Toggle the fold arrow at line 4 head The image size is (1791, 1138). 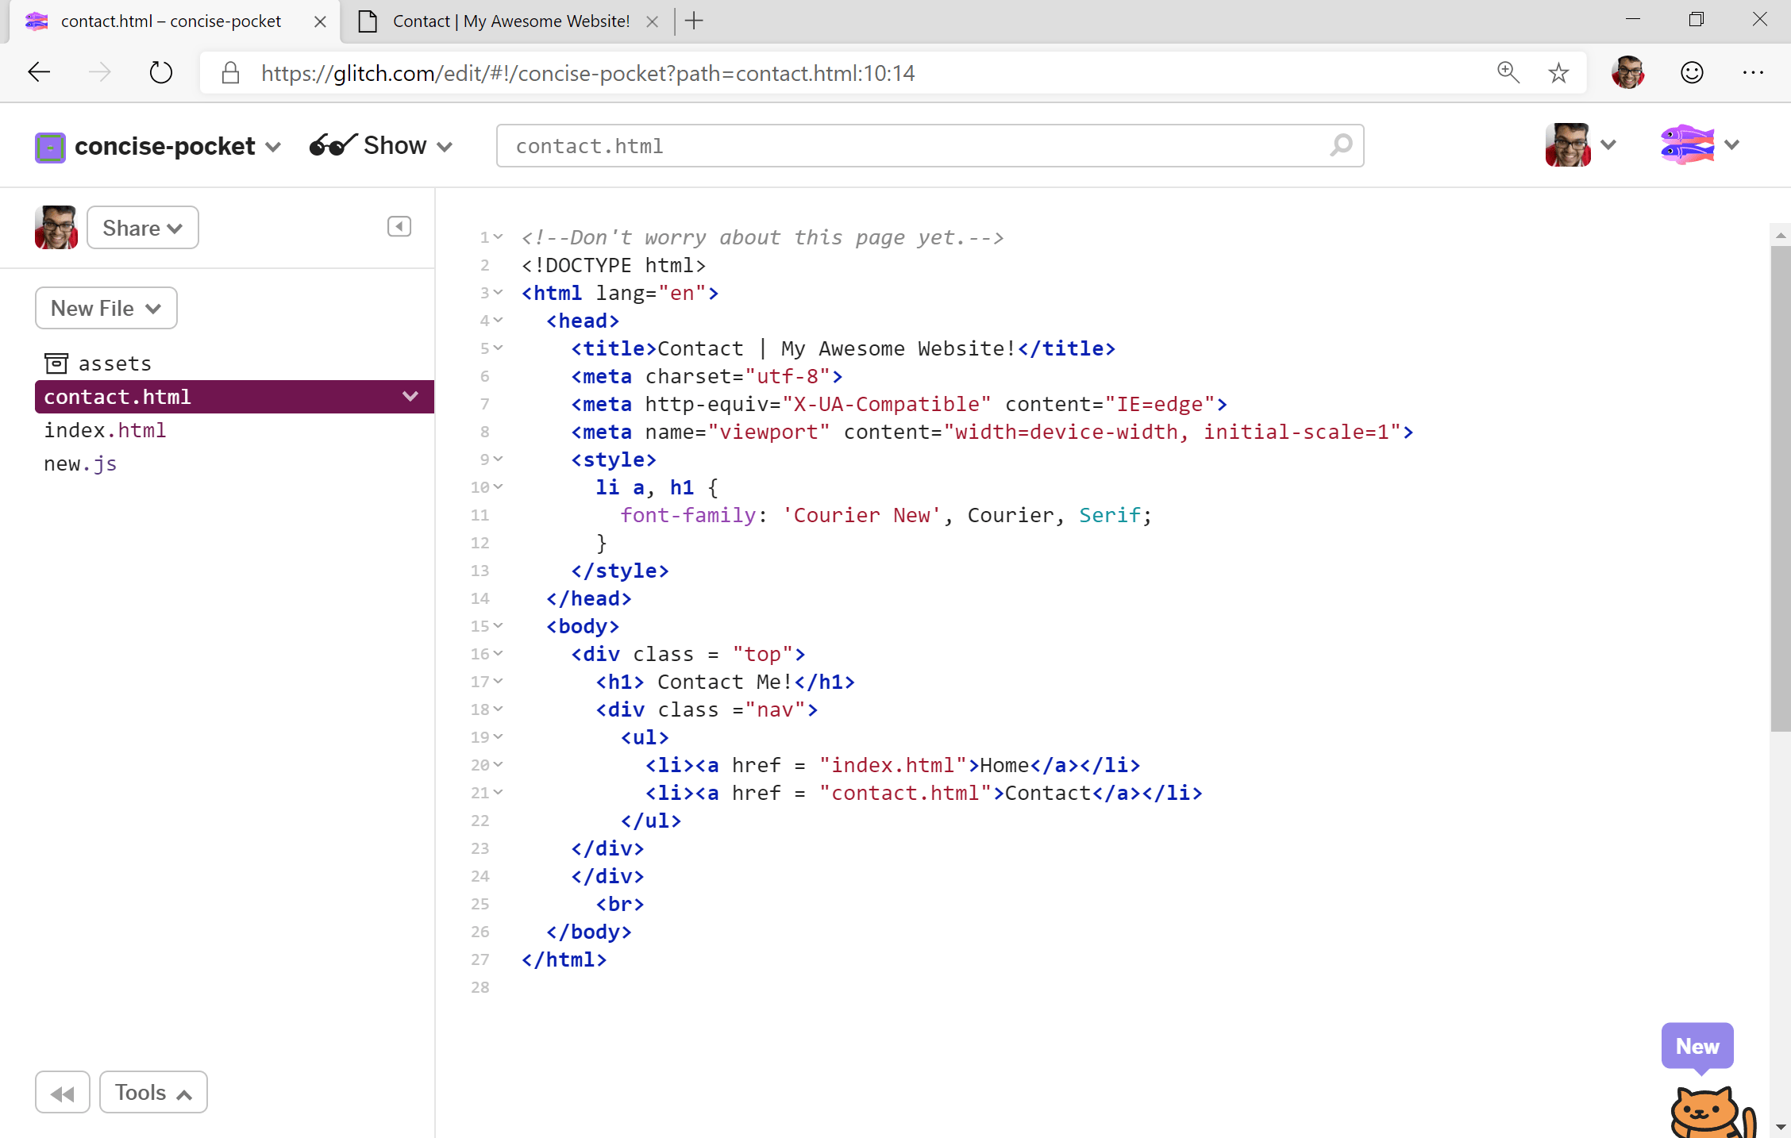click(x=499, y=320)
